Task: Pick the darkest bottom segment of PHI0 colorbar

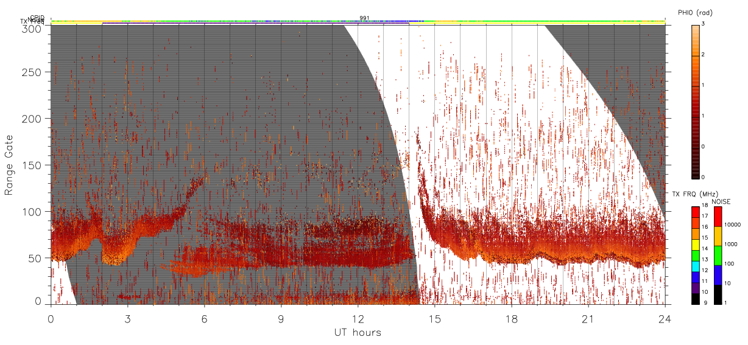Action: click(x=695, y=164)
